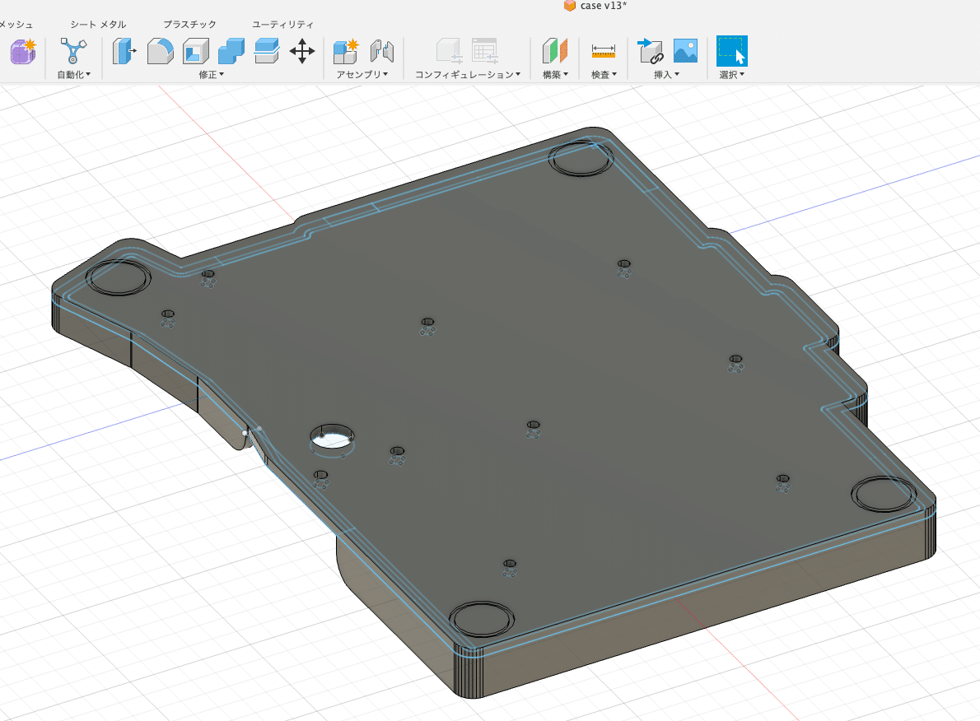Switch to the シート メタル tab

[x=98, y=25]
